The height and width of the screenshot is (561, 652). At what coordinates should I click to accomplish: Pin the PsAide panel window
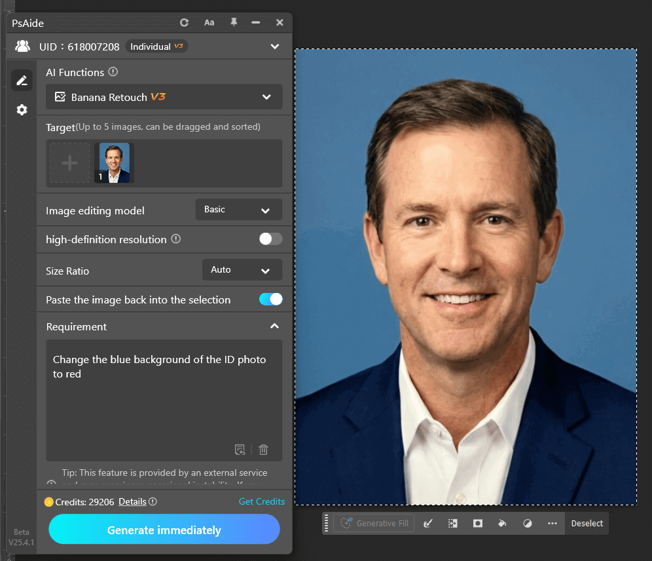pos(233,22)
